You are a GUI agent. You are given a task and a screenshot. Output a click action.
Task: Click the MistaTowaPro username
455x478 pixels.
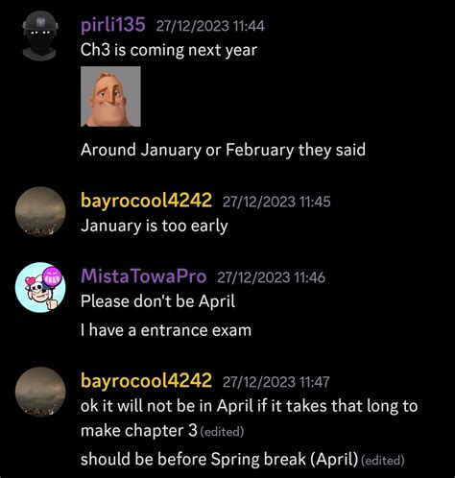pyautogui.click(x=144, y=276)
